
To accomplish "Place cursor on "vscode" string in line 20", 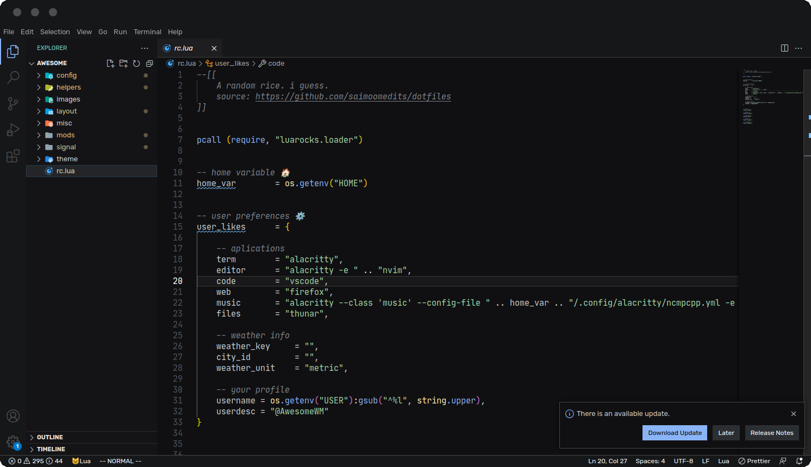I will (304, 281).
